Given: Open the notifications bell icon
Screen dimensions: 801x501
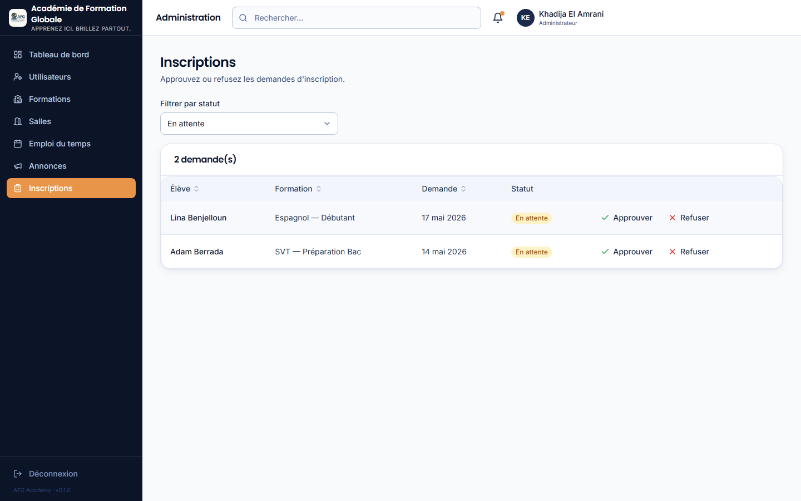Looking at the screenshot, I should 498,18.
